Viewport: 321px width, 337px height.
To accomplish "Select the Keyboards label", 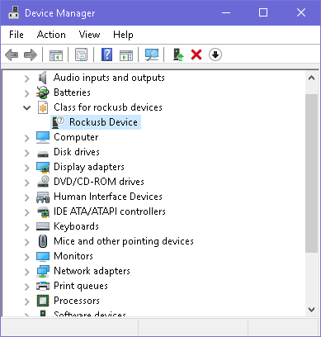I will tap(76, 226).
